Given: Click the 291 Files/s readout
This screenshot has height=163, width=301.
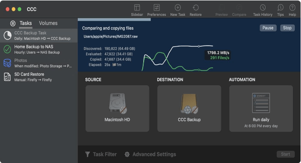Looking at the screenshot, I should [220, 58].
